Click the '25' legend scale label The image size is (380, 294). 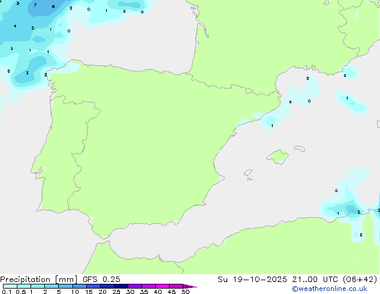[x=116, y=292]
